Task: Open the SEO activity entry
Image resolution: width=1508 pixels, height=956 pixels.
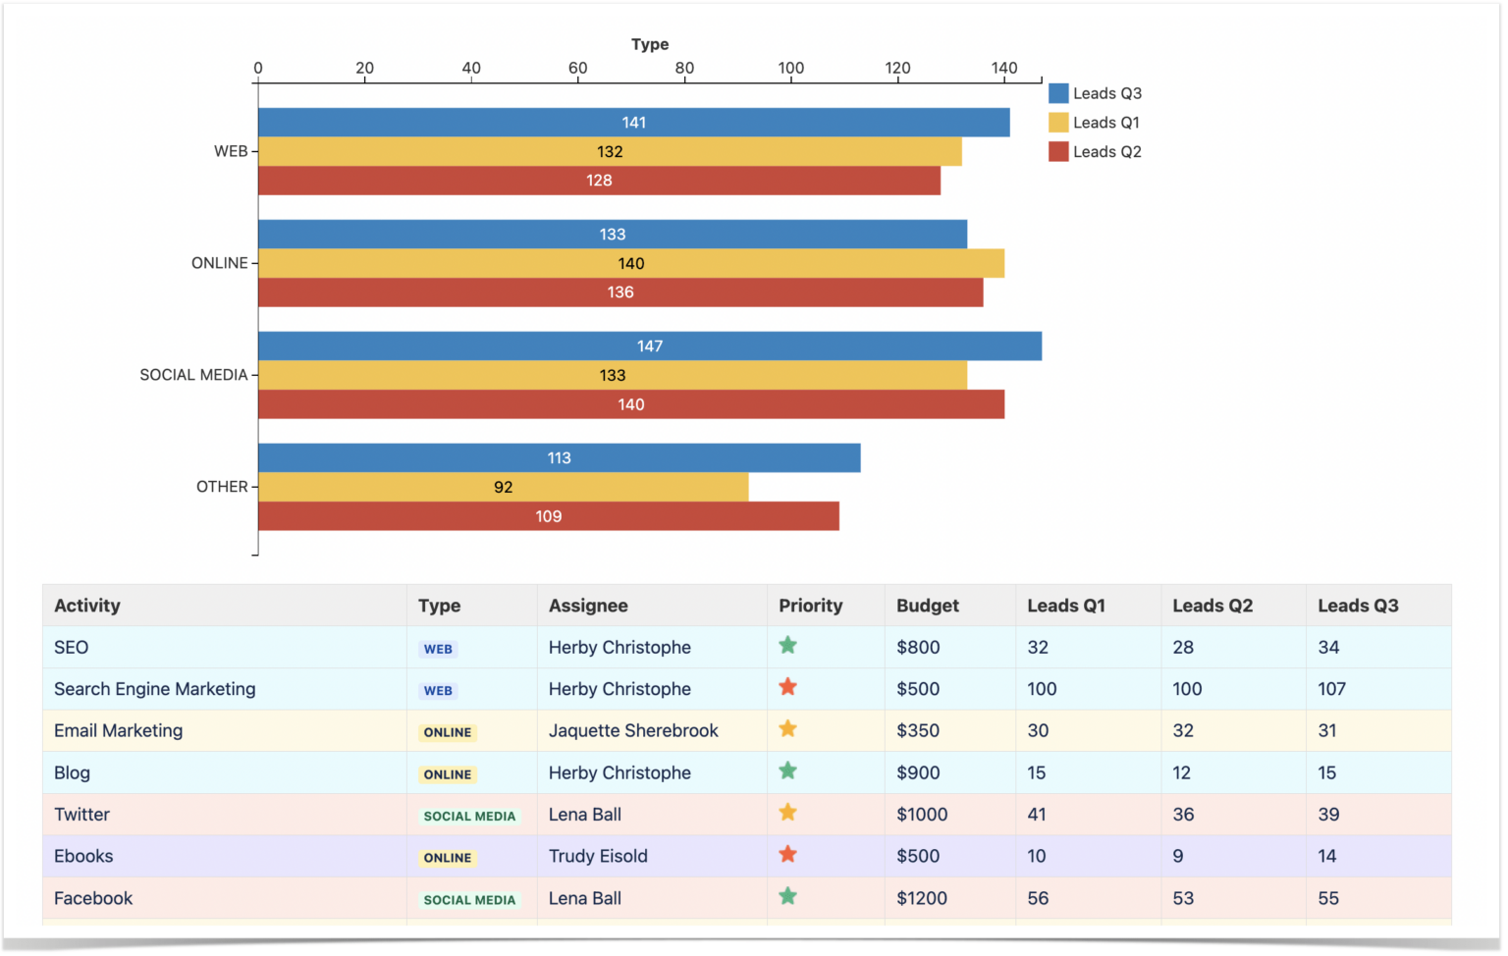Action: pyautogui.click(x=71, y=647)
